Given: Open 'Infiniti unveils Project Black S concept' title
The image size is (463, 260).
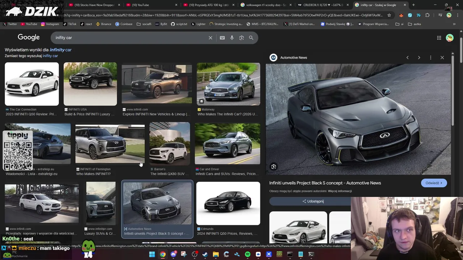Looking at the screenshot, I should [325, 183].
